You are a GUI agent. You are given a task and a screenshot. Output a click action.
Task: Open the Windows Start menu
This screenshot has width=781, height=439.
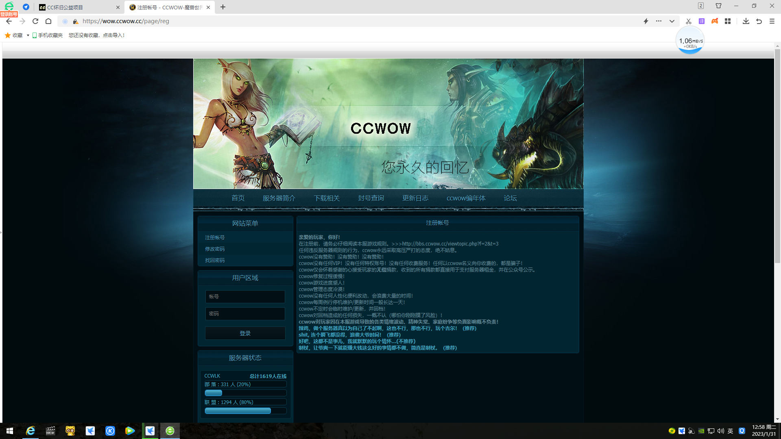(x=10, y=431)
